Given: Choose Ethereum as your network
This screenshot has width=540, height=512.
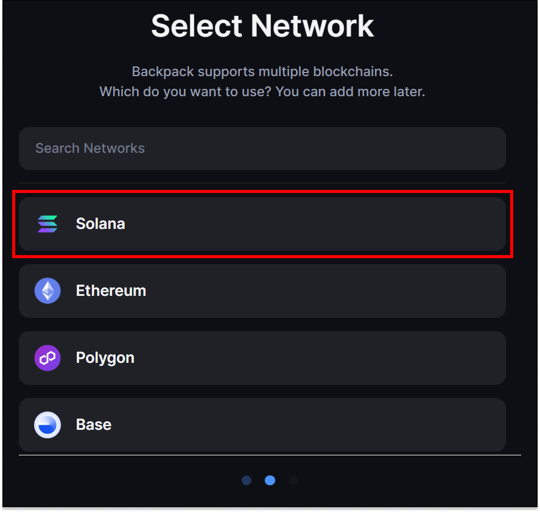Looking at the screenshot, I should pos(262,290).
